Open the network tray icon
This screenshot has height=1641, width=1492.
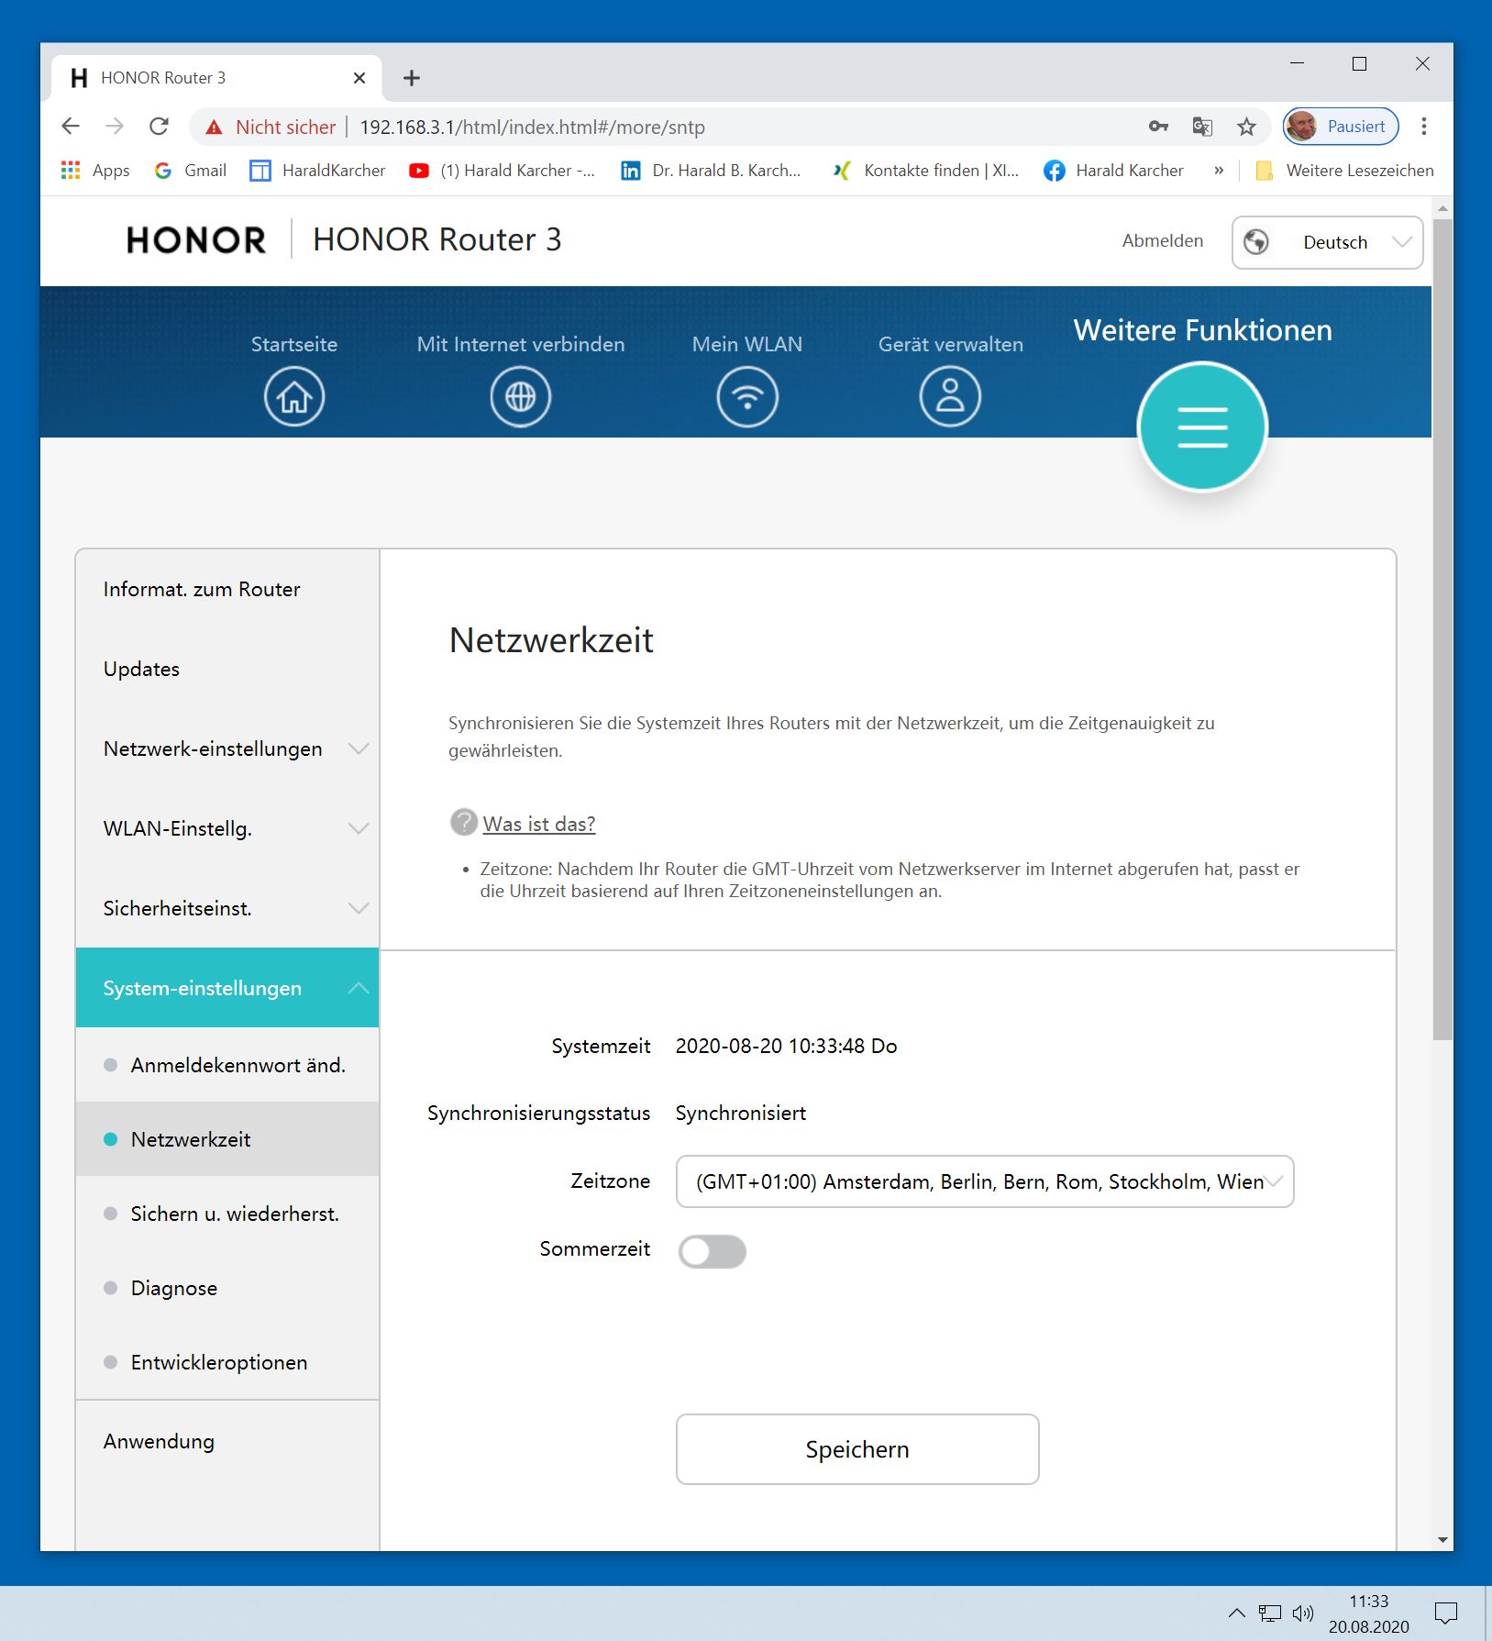click(1270, 1613)
